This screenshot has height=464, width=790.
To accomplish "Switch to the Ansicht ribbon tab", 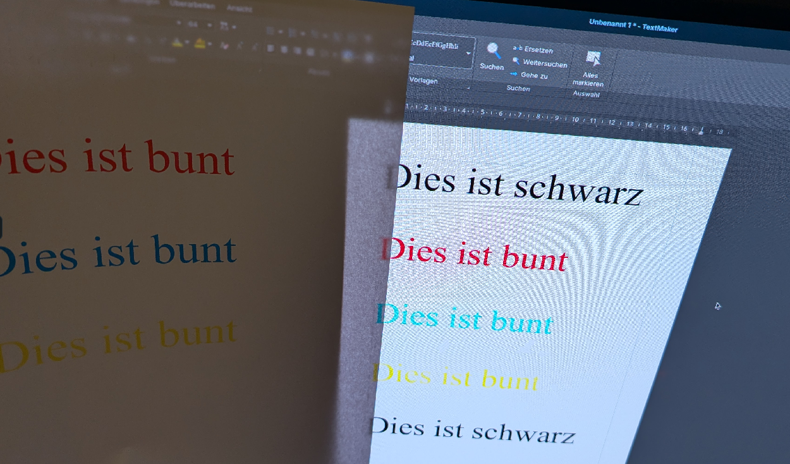I will [x=239, y=9].
